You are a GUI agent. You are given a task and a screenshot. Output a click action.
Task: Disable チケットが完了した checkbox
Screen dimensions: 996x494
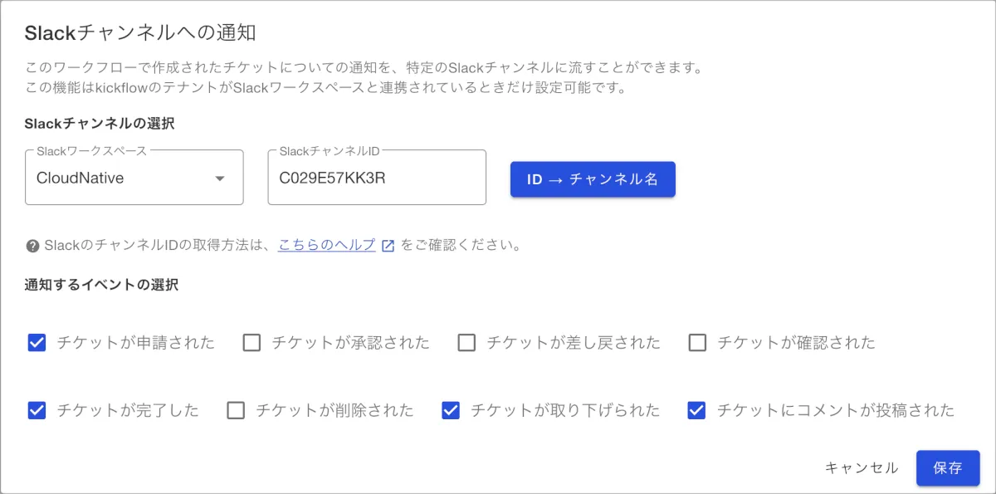point(37,410)
